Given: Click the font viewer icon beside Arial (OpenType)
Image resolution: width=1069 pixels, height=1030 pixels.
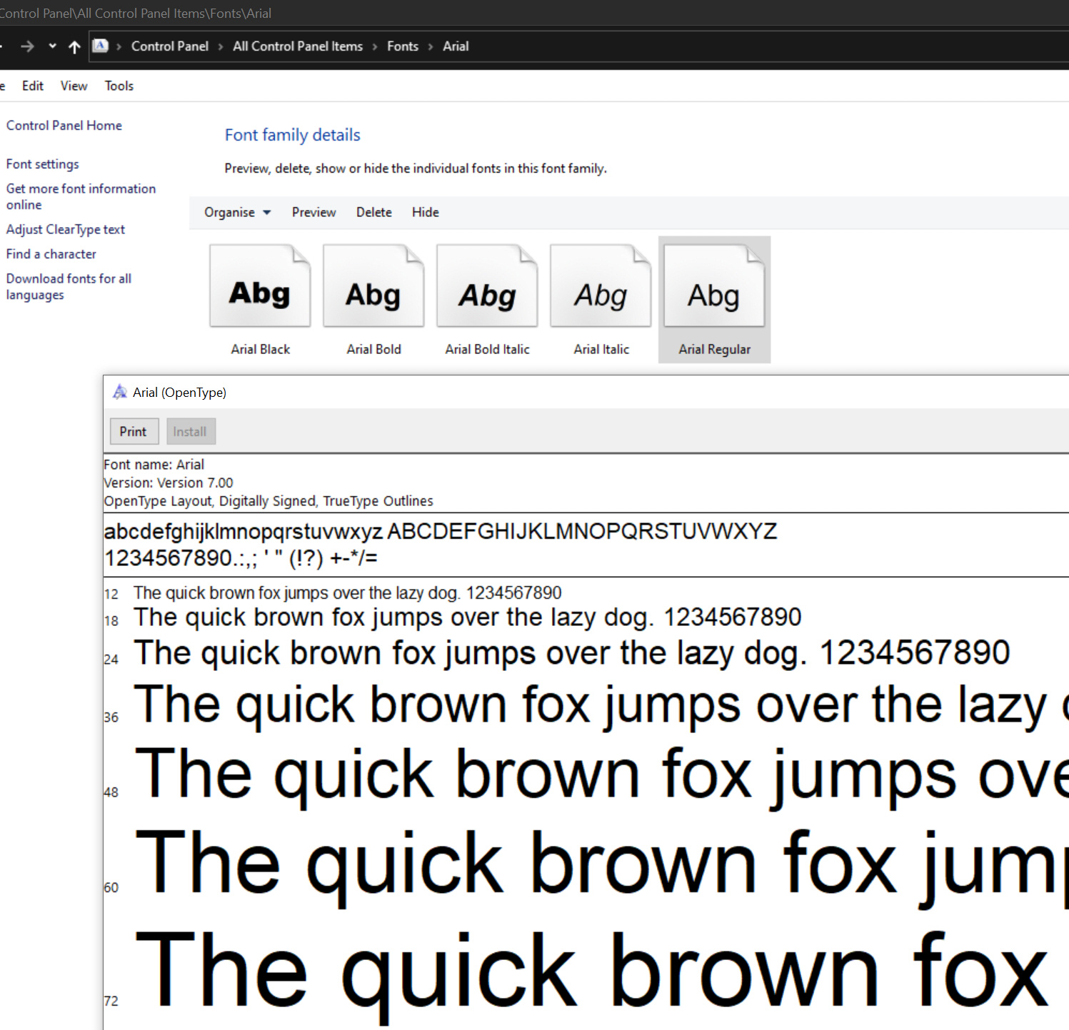Looking at the screenshot, I should [x=120, y=392].
